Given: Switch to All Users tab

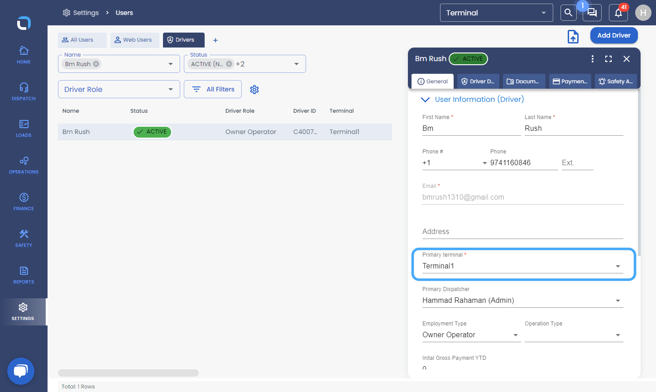Looking at the screenshot, I should [x=82, y=40].
